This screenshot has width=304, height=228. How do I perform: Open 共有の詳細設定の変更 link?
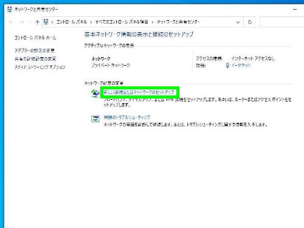pyautogui.click(x=35, y=59)
